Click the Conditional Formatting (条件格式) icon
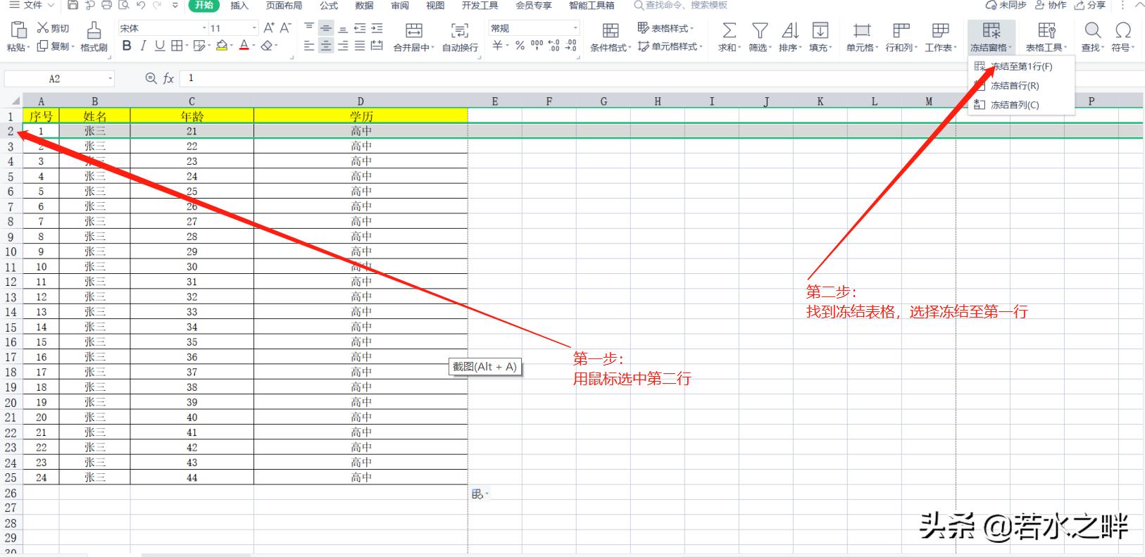 (611, 30)
